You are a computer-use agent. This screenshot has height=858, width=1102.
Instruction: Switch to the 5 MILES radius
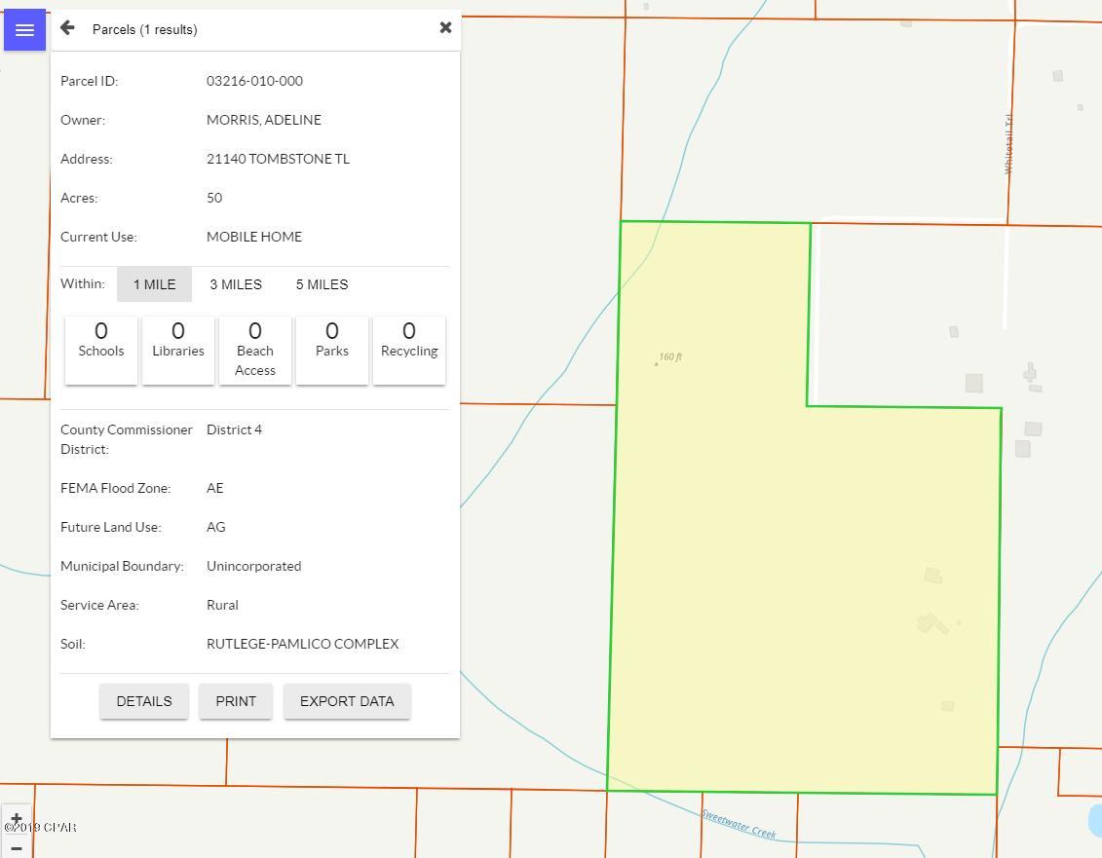tap(321, 283)
